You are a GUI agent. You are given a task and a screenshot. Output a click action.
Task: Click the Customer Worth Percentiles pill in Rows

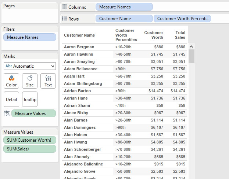coord(182,19)
